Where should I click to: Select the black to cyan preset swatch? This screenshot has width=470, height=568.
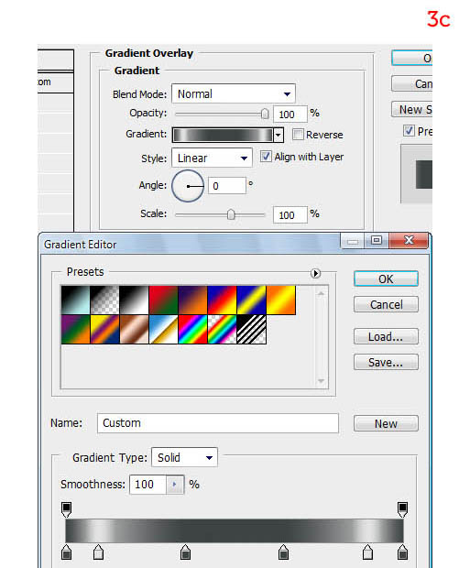[75, 300]
